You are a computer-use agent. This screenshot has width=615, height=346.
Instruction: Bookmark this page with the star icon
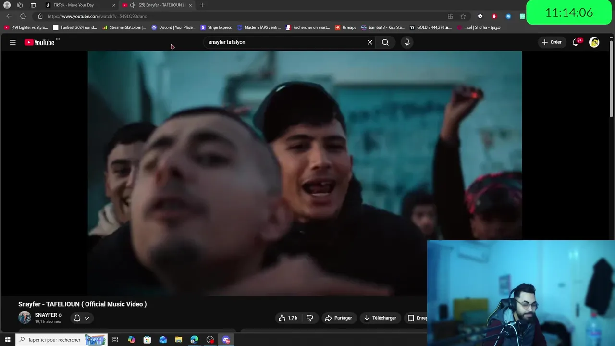coord(463,16)
